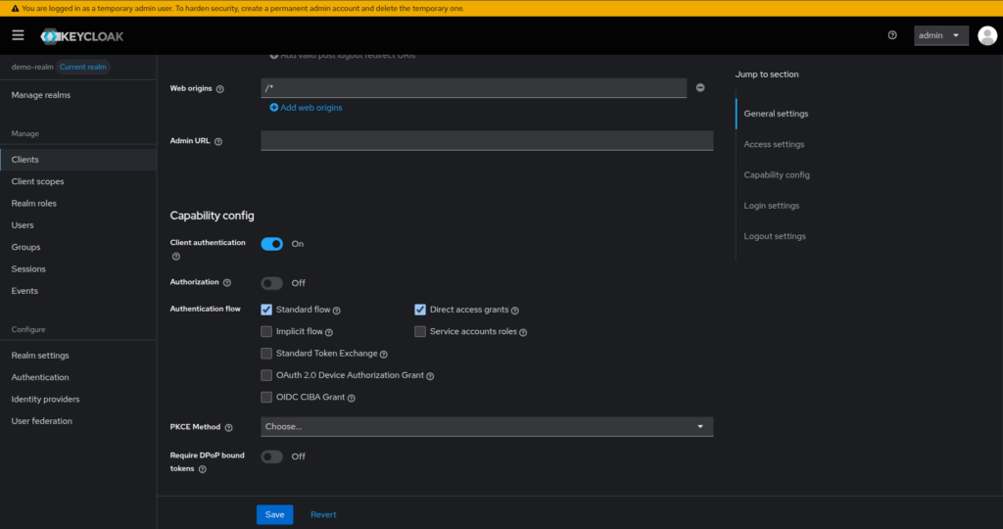Enable Require DPoP bound tokens switch
The width and height of the screenshot is (1003, 529).
click(x=272, y=457)
